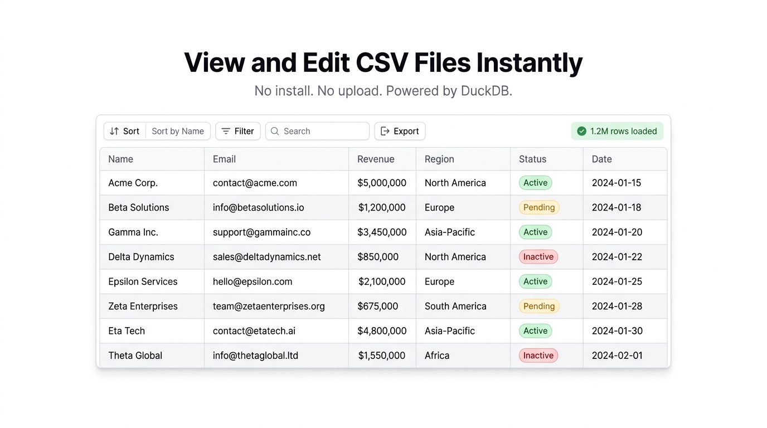Screen dimensions: 767x428
Task: Click the hello@epsilon.com email cell
Action: click(x=276, y=281)
